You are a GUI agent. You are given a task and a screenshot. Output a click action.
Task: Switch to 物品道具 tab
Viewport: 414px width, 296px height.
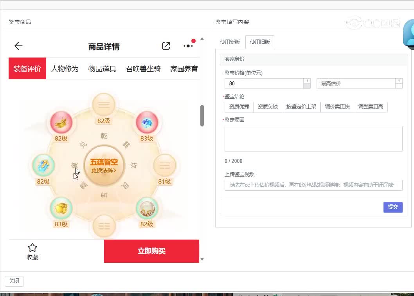coord(102,69)
